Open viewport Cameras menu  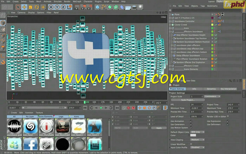point(21,13)
